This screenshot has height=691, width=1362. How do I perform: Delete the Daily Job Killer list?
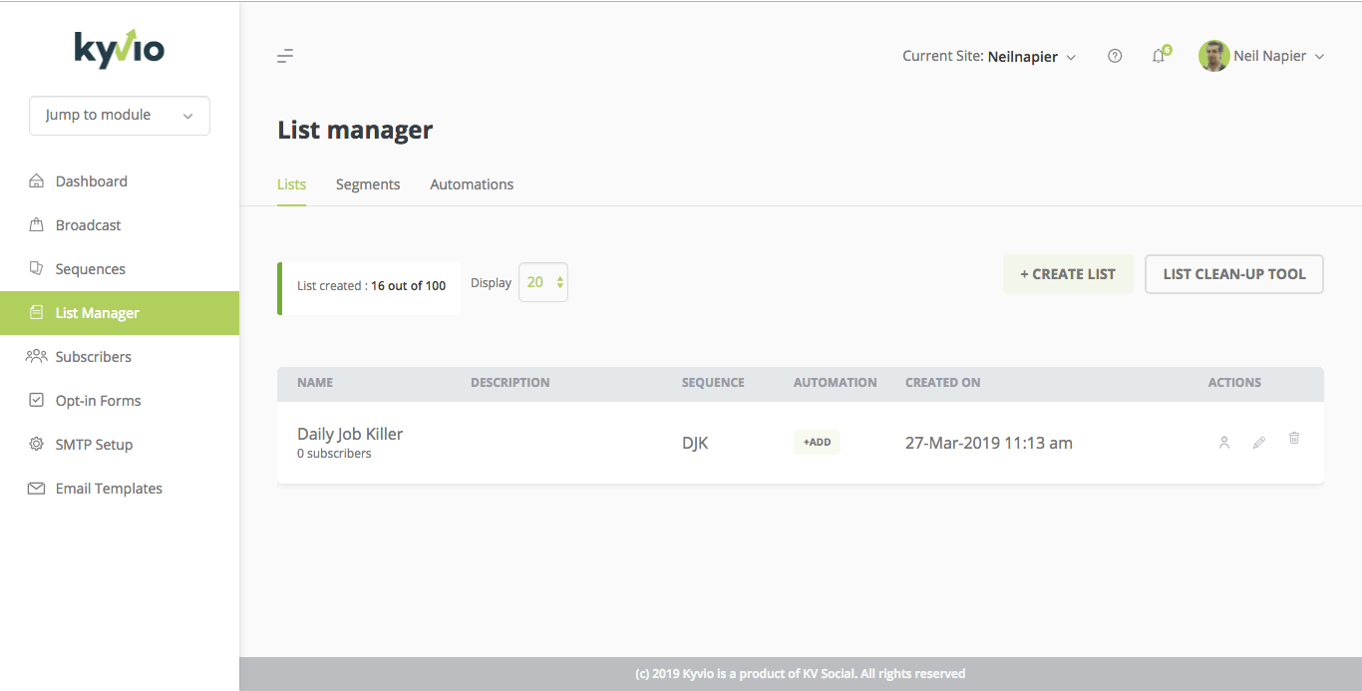[1294, 438]
